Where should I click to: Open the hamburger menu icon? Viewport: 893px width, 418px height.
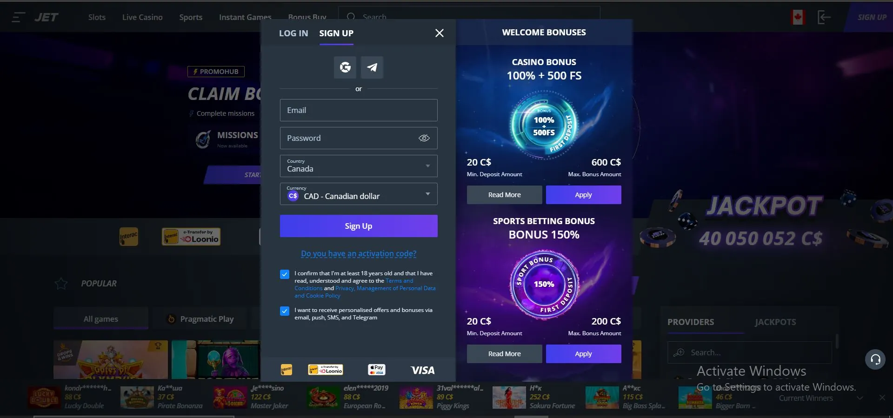19,17
